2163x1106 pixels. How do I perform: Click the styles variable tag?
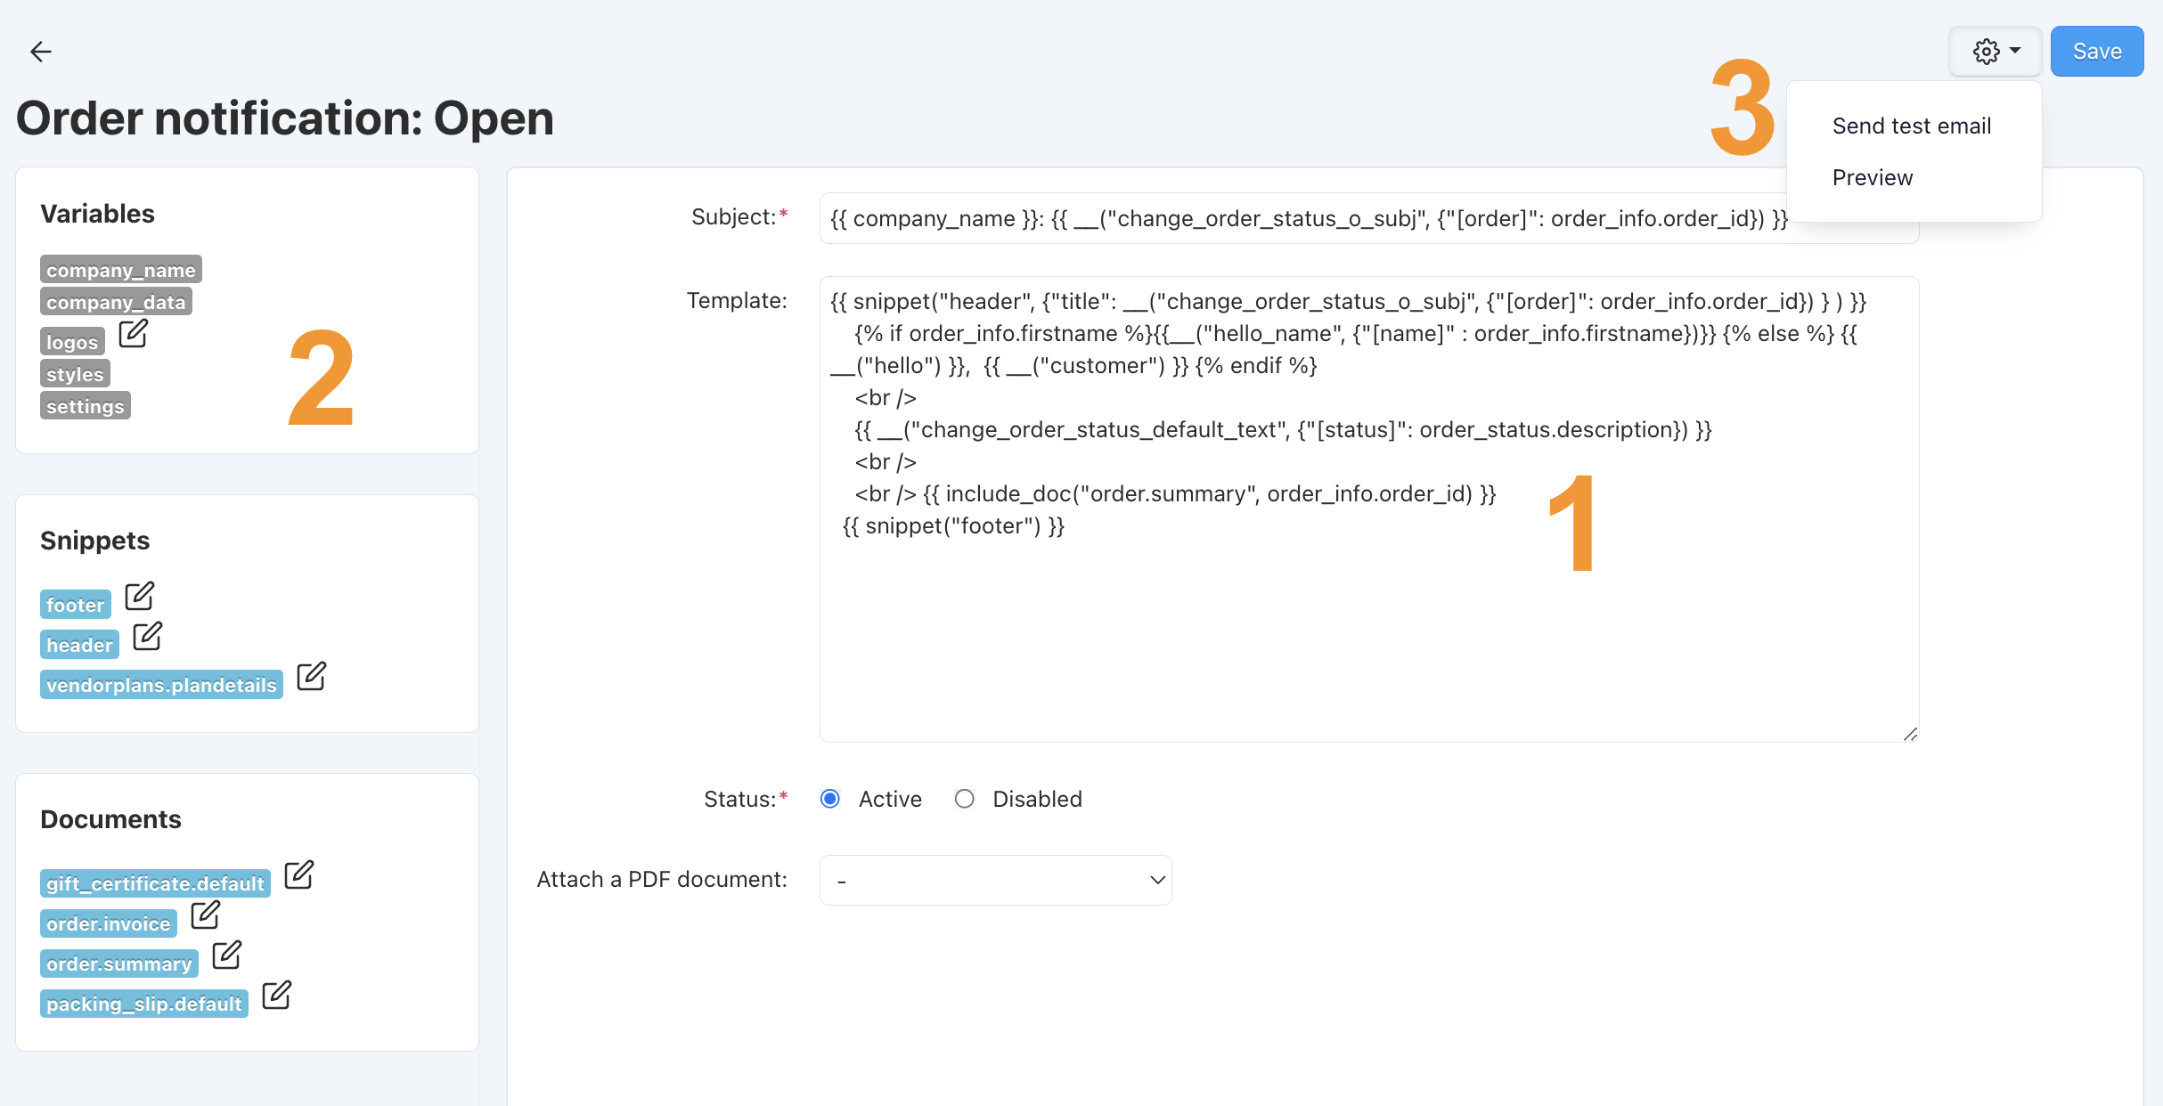click(75, 374)
